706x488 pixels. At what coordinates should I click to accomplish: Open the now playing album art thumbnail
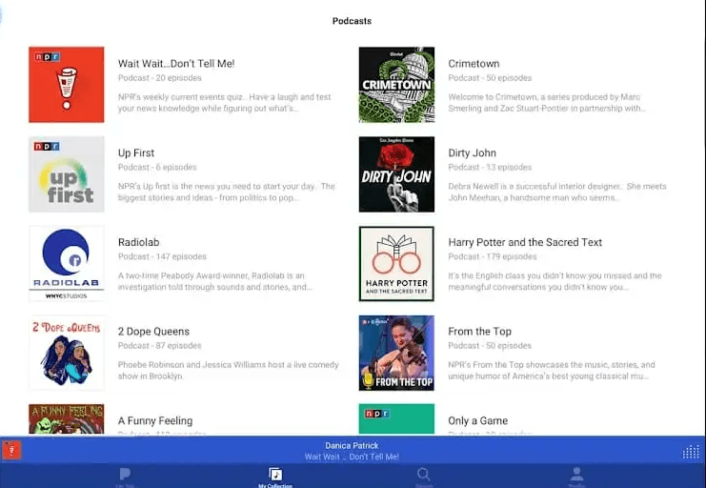pos(11,450)
